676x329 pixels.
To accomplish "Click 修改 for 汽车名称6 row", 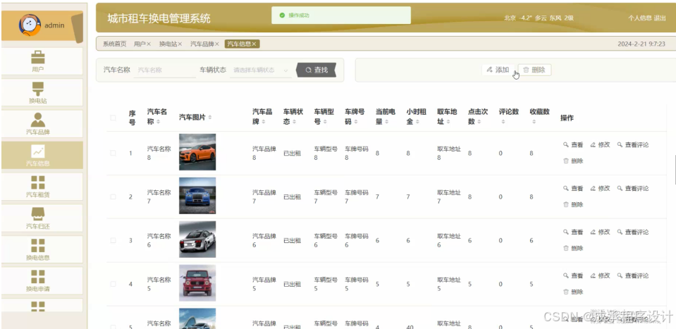I will pyautogui.click(x=600, y=232).
